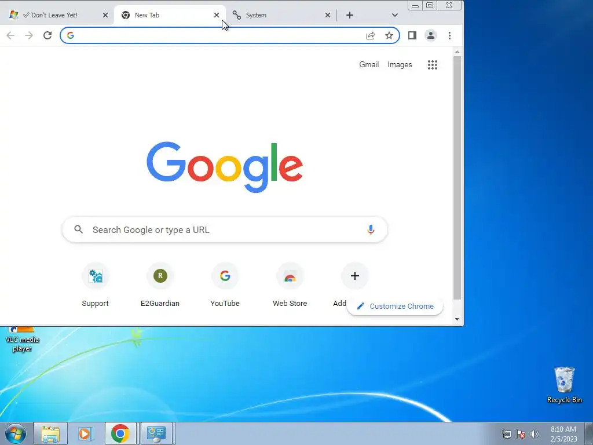The height and width of the screenshot is (445, 593).
Task: Open the Chrome side panel
Action: click(412, 35)
